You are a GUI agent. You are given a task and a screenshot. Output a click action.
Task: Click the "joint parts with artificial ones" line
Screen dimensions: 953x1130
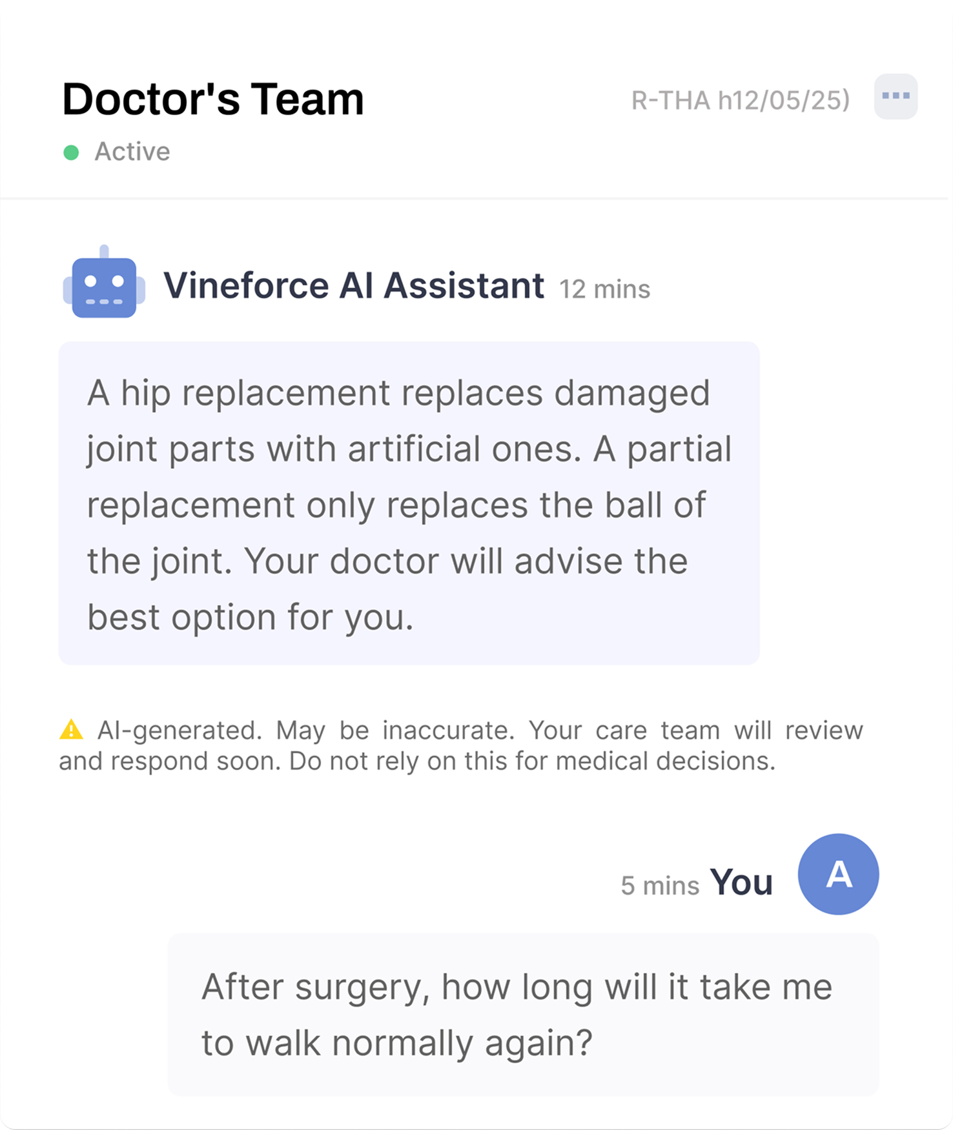click(x=334, y=449)
